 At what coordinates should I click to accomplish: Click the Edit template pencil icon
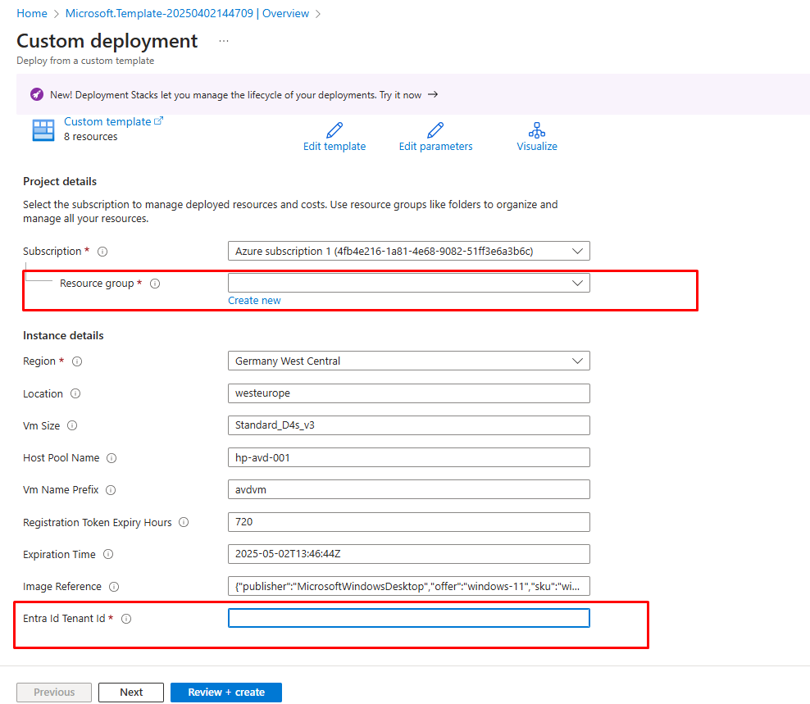point(334,130)
